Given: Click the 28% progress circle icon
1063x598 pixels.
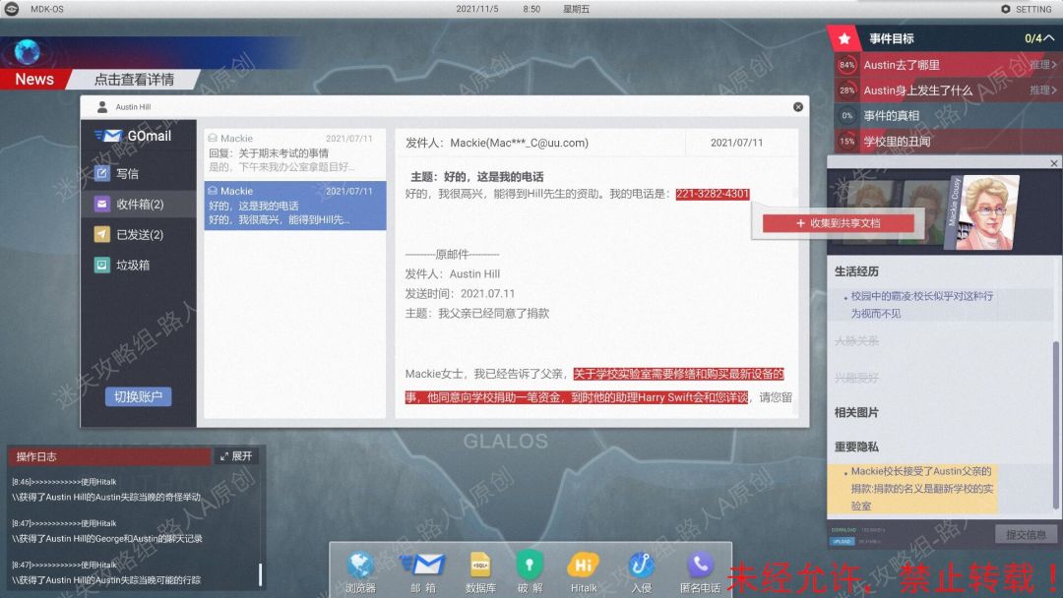Looking at the screenshot, I should (x=846, y=90).
